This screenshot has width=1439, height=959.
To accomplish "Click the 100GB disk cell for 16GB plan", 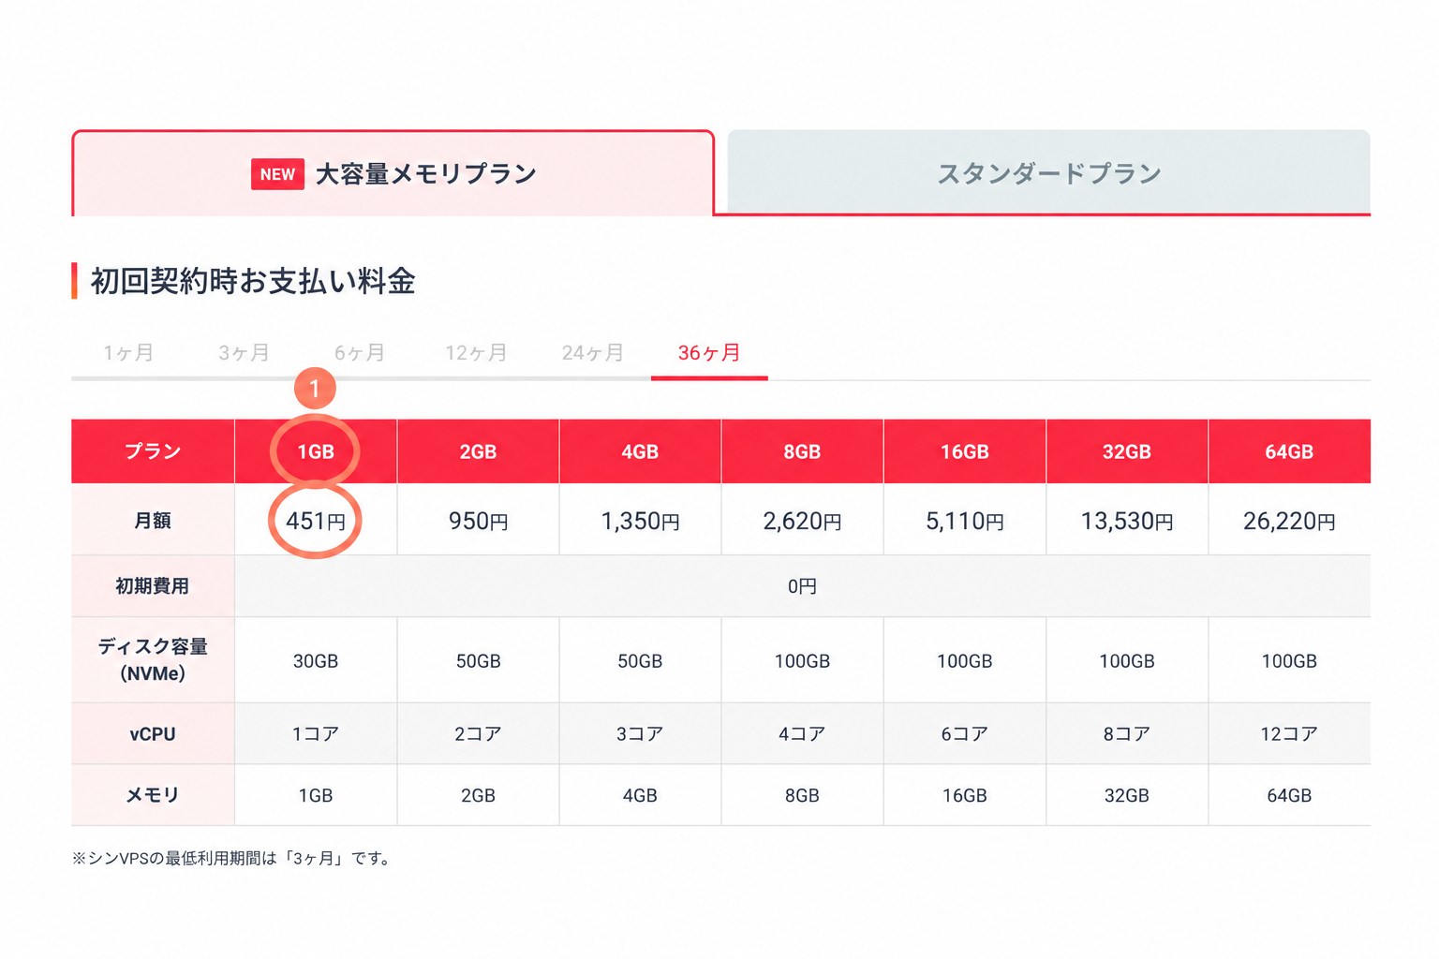I will 965,661.
